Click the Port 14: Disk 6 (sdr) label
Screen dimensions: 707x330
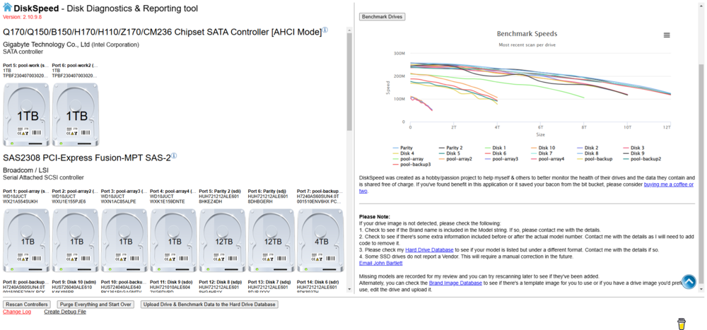(x=318, y=282)
